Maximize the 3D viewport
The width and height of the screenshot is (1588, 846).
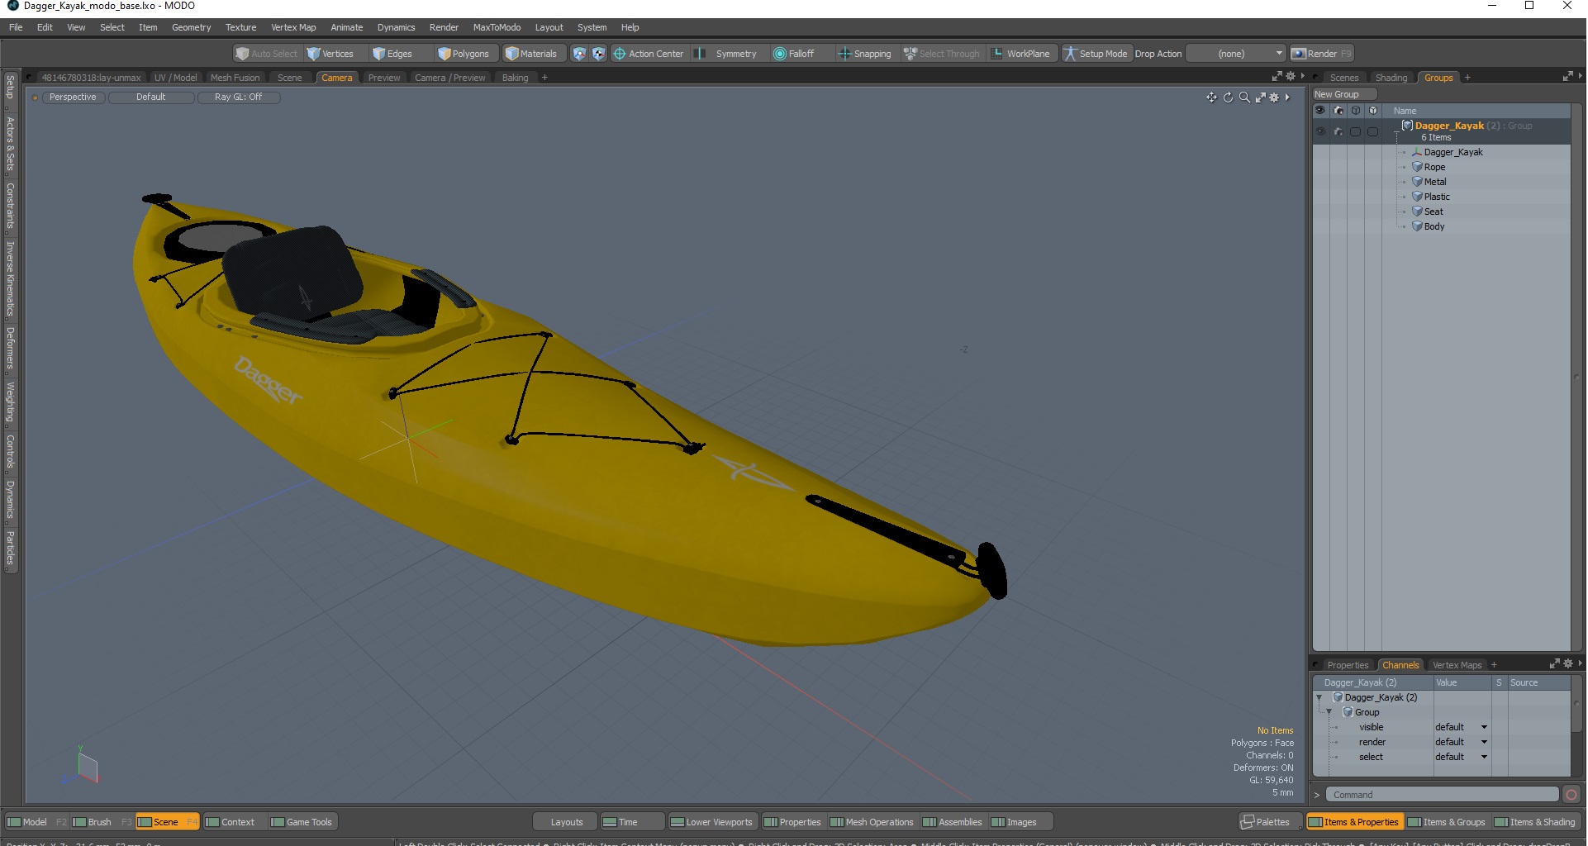(1261, 97)
